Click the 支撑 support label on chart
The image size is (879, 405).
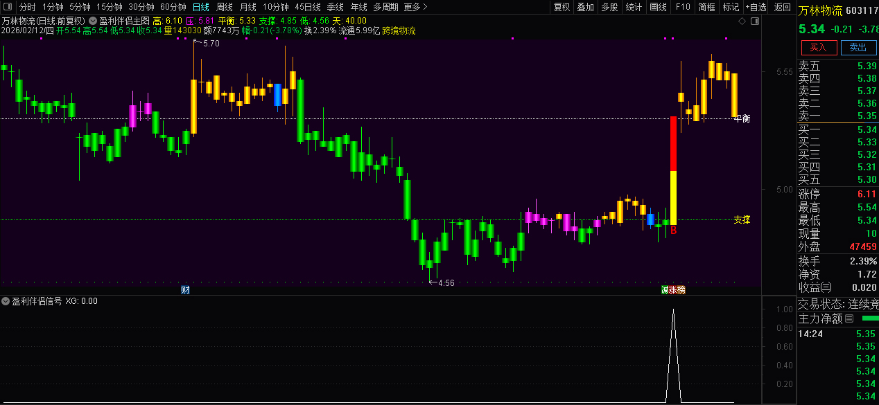click(x=742, y=219)
